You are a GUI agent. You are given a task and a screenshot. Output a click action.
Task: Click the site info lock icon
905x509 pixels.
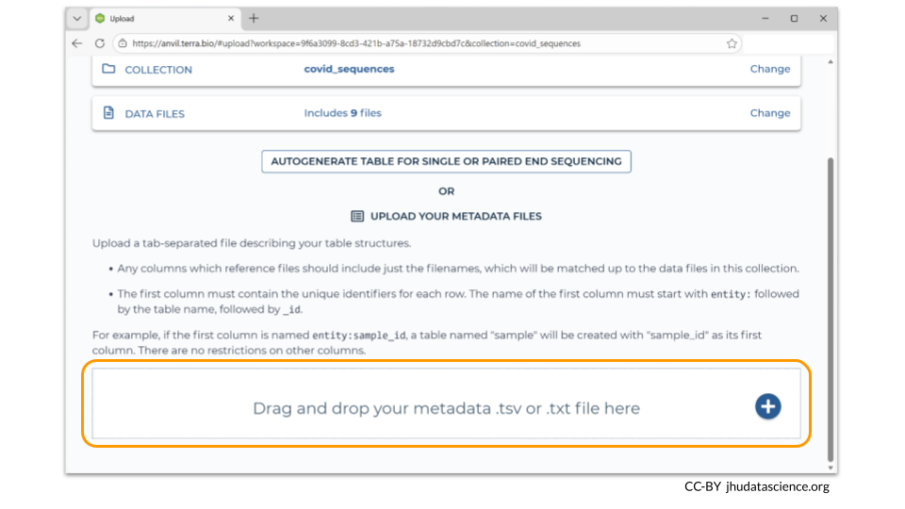point(123,43)
